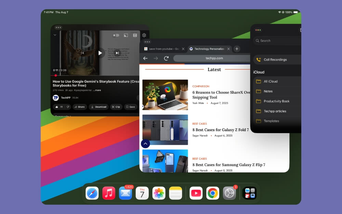This screenshot has height=214, width=342.
Task: Collapse the YouTube player with chevron
Action: [55, 35]
